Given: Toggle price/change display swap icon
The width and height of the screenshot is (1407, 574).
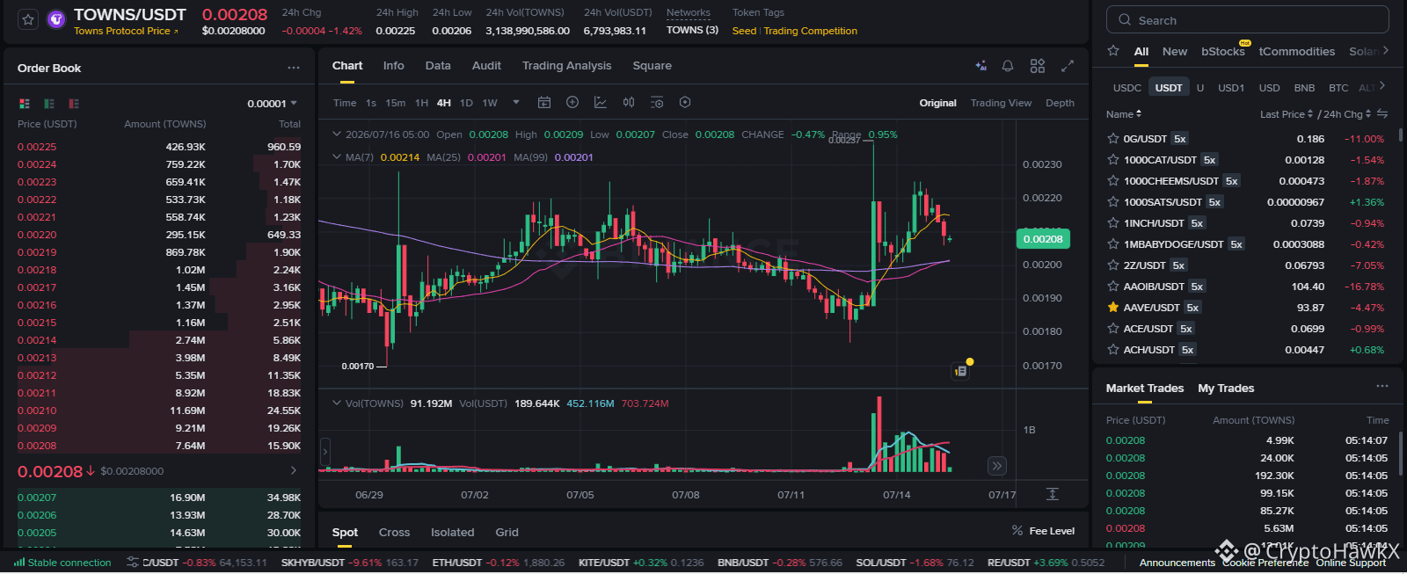Looking at the screenshot, I should click(x=1382, y=114).
